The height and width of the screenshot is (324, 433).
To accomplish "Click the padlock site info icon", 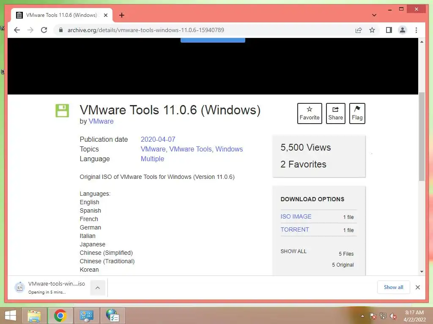I will pos(61,30).
